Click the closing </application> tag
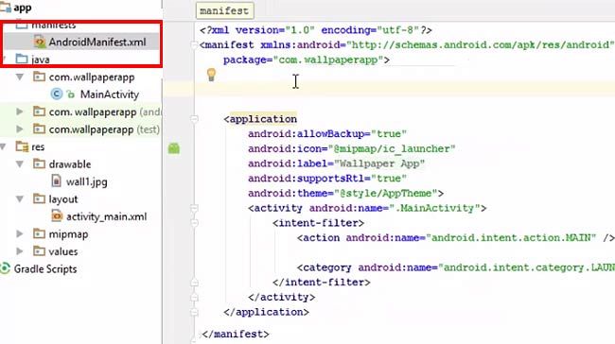The image size is (615, 344). coord(266,312)
